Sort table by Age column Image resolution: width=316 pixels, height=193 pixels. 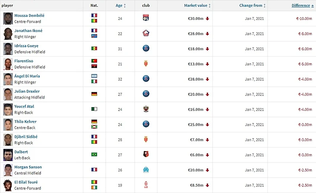121,6
